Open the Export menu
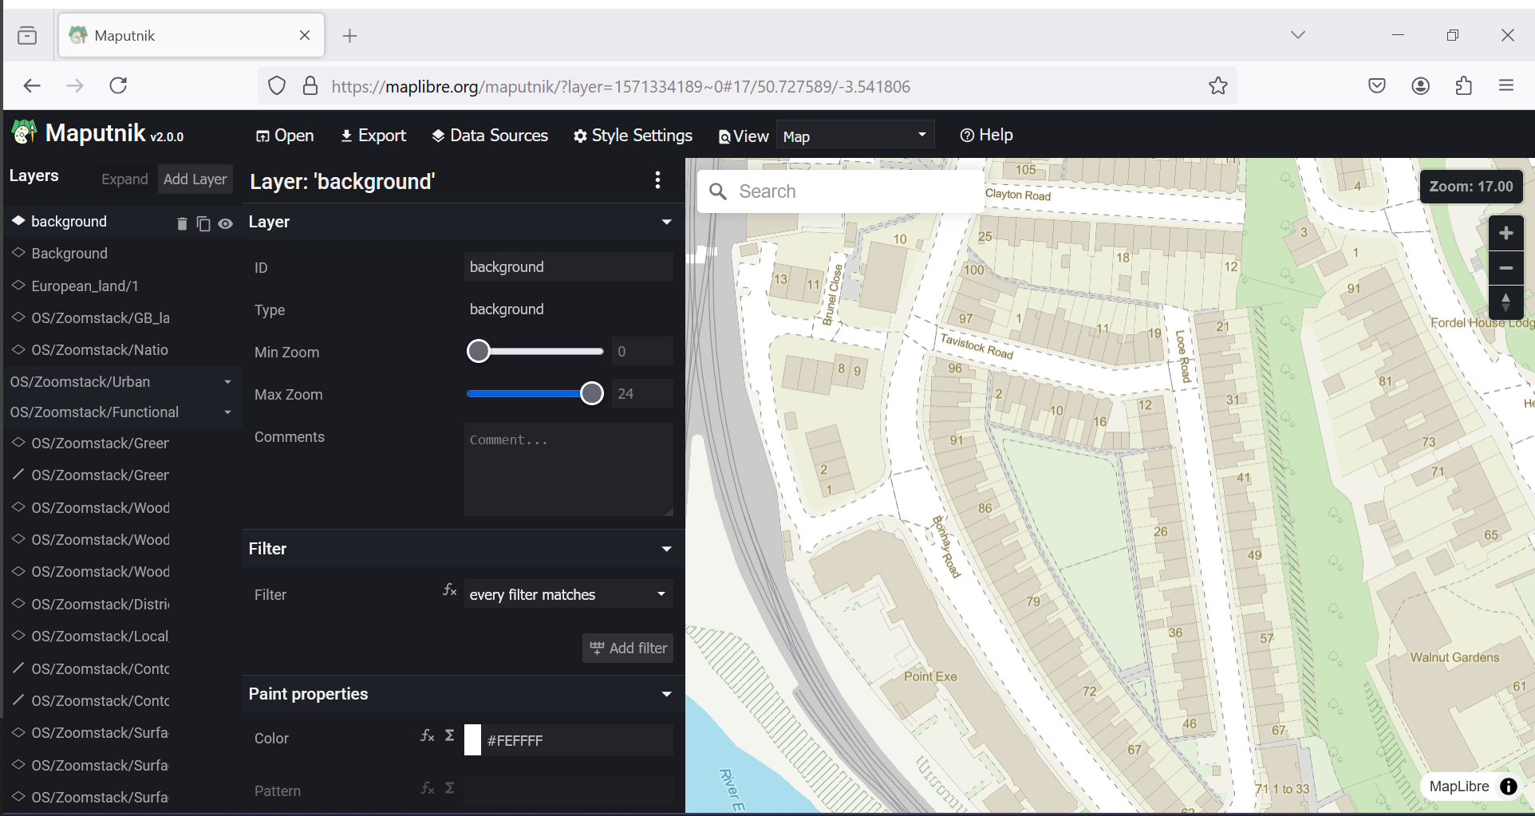1535x816 pixels. pyautogui.click(x=373, y=136)
